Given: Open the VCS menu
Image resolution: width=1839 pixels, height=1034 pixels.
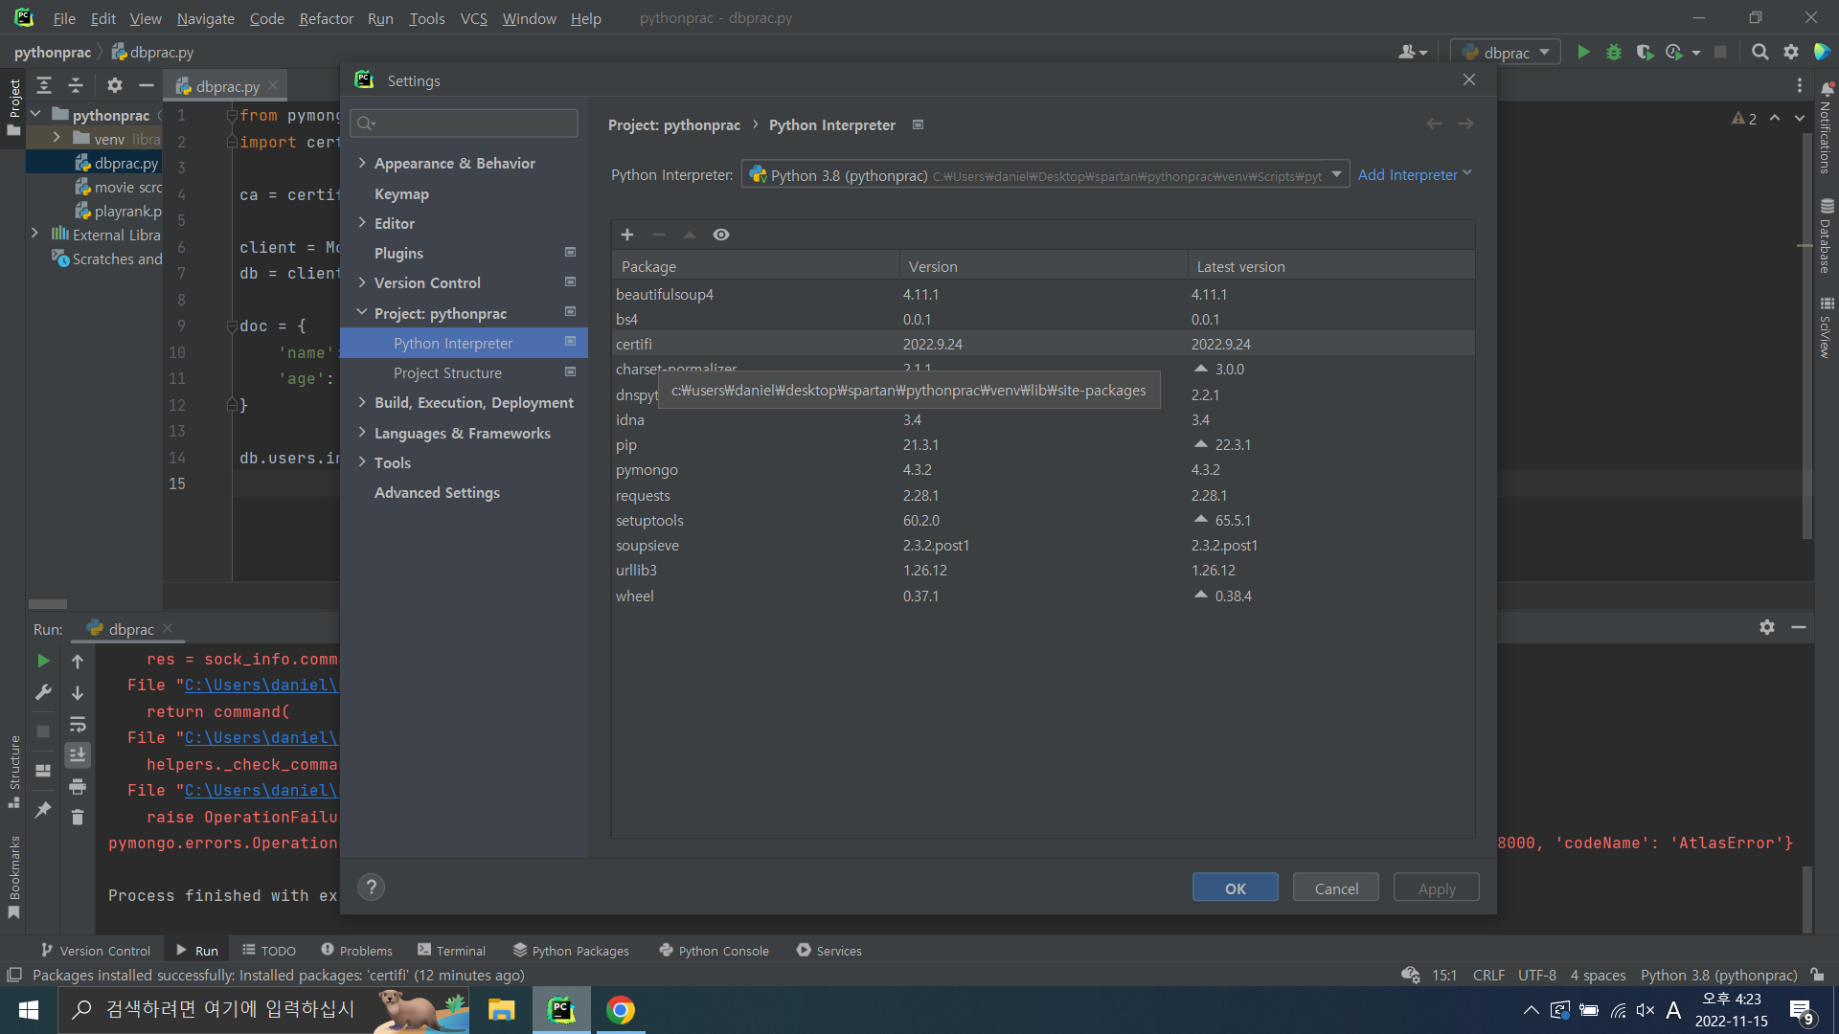Looking at the screenshot, I should (473, 18).
